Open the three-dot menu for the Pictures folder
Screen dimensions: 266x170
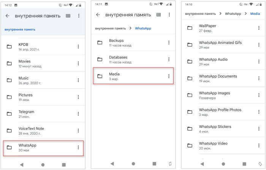78,97
